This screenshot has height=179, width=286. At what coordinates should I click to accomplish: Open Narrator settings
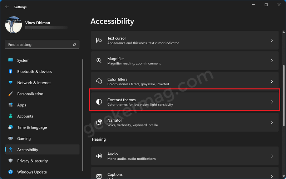pyautogui.click(x=185, y=122)
